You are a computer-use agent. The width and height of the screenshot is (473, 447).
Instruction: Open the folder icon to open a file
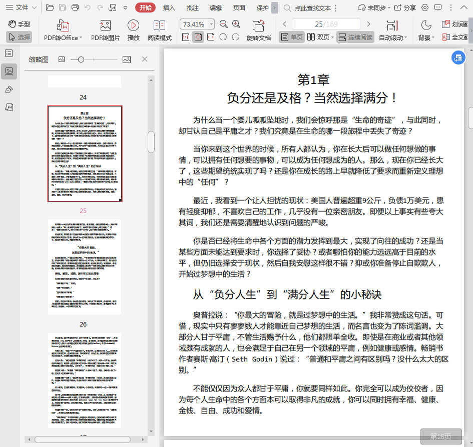50,7
